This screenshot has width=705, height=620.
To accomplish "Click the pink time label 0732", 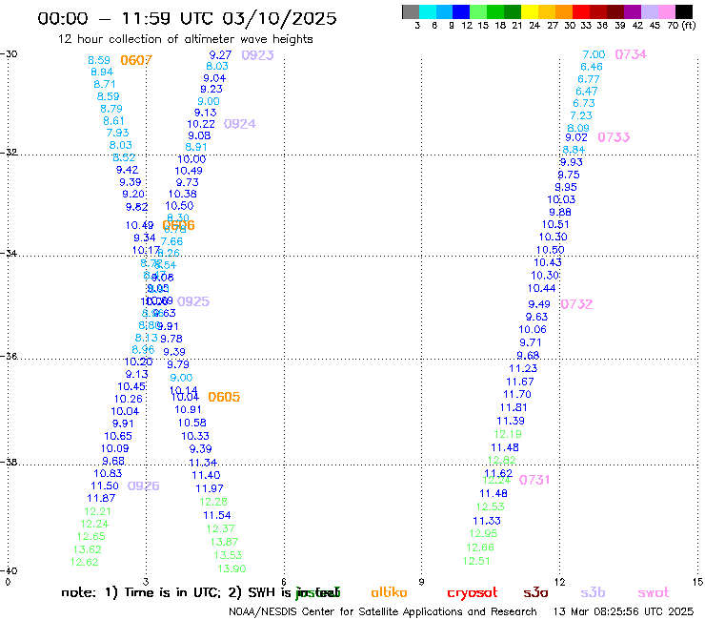I will [x=576, y=304].
